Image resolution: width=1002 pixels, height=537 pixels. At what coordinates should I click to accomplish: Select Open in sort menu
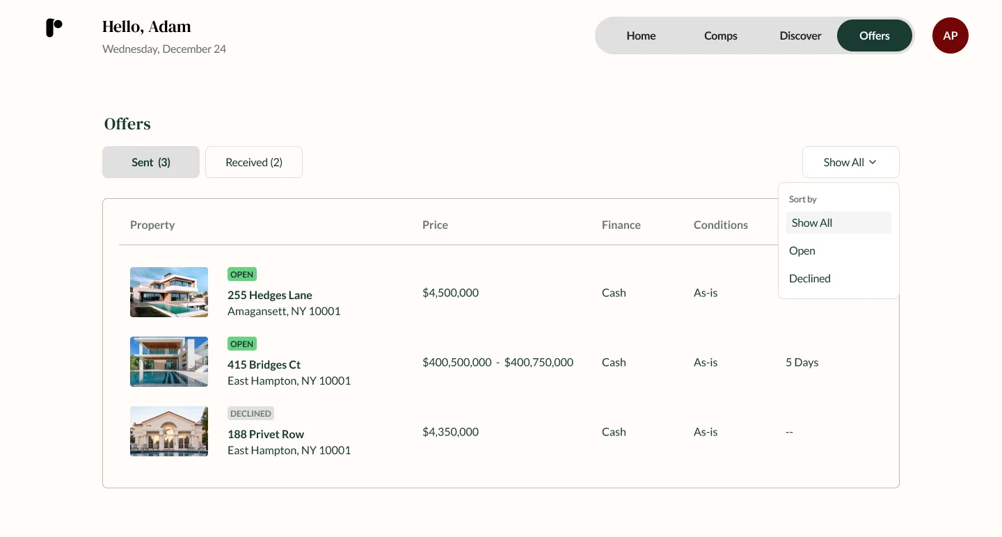[802, 250]
